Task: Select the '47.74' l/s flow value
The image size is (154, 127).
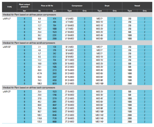Action: [x=39, y=73]
